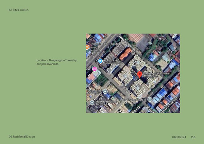
Task: Open the Thone Pan Hla Tea Shop label
Action: coord(105,44)
